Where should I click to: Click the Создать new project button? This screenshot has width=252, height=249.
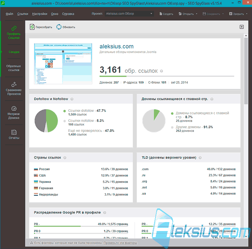tap(166, 14)
